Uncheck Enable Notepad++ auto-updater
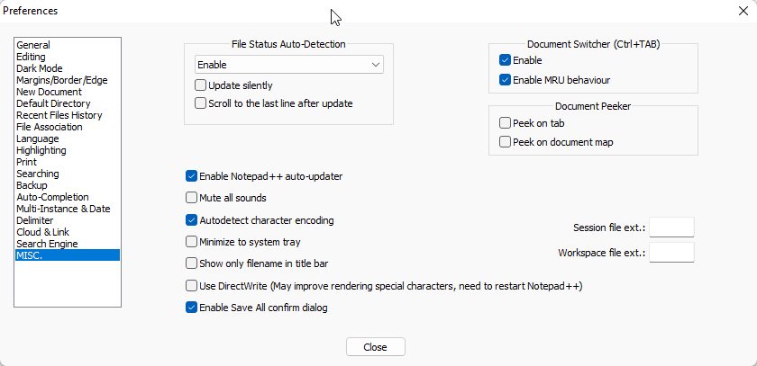 pyautogui.click(x=191, y=176)
